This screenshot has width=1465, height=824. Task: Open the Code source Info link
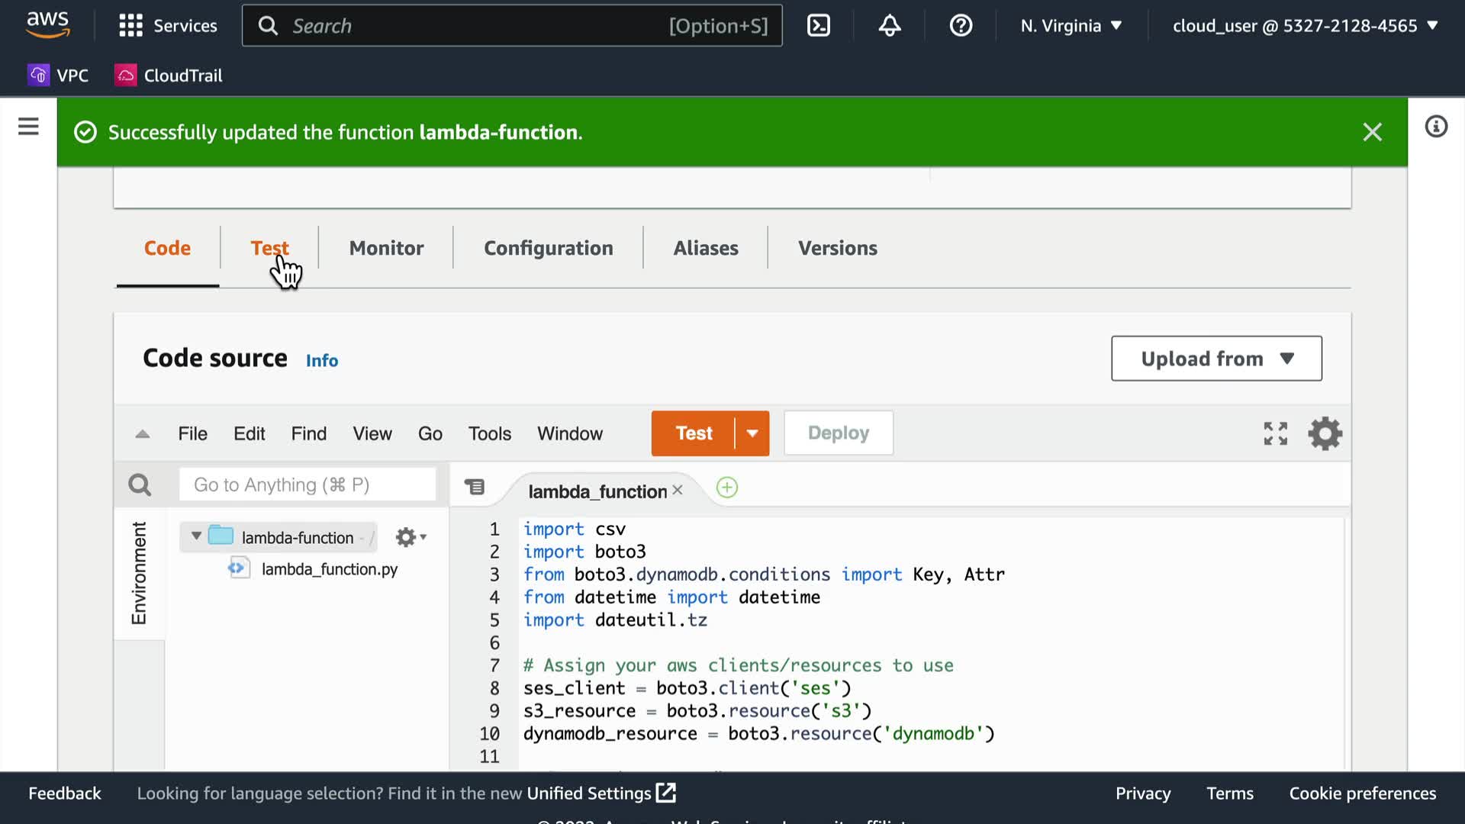tap(321, 360)
